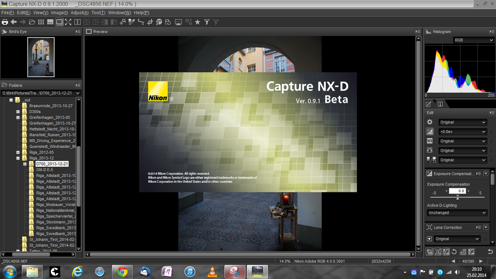Open Google Chrome from the taskbar
The width and height of the screenshot is (496, 279).
pos(122,272)
